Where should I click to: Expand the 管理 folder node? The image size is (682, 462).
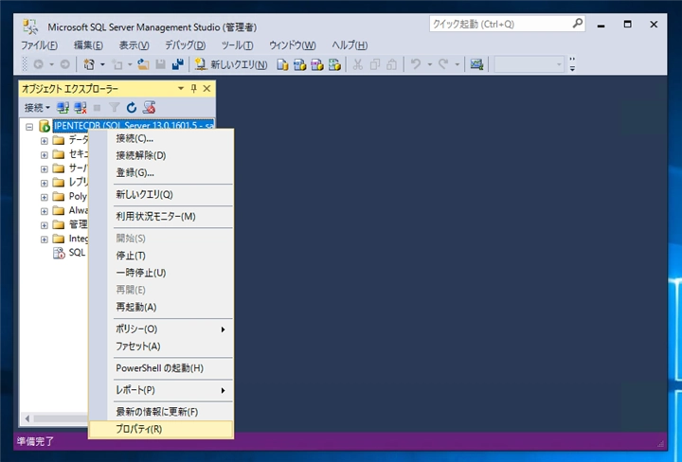coord(44,225)
